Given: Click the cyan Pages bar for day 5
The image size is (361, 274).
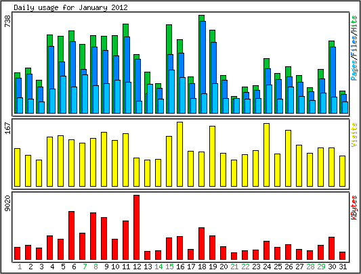Looking at the screenshot, I should point(63,95).
